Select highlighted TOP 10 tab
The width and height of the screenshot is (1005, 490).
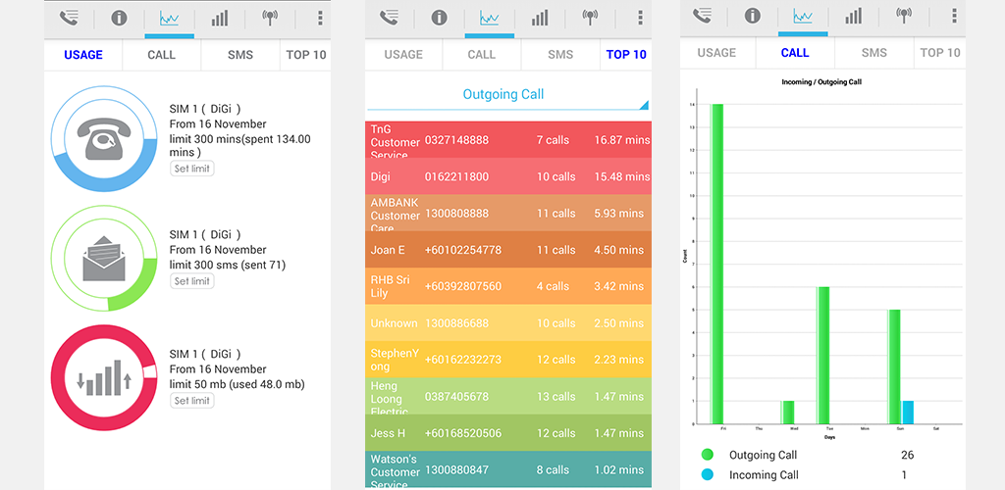(x=626, y=55)
